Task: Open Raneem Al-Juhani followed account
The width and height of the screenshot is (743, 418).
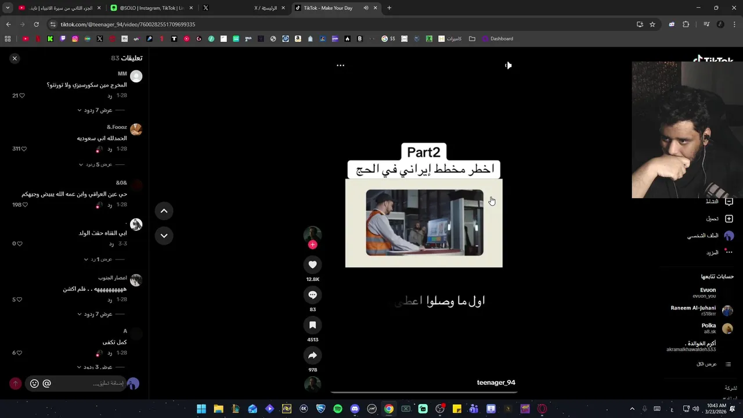Action: point(701,311)
